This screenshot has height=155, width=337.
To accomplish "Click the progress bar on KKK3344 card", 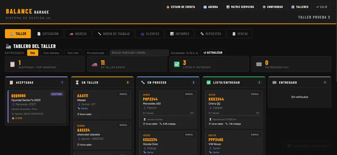I will point(234,116).
